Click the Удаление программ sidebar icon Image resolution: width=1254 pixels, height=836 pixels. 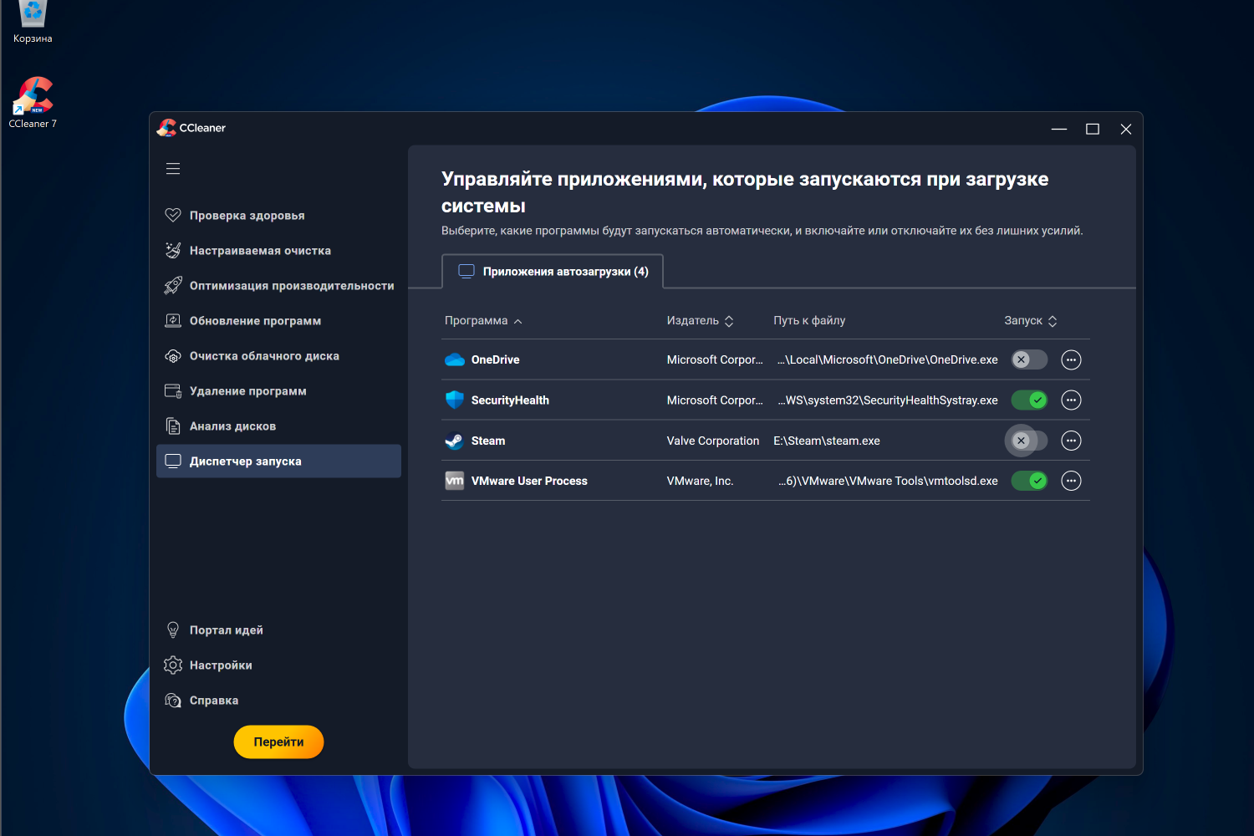click(x=173, y=390)
